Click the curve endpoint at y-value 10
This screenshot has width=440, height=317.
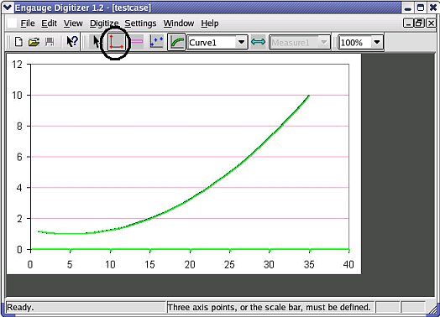(308, 96)
